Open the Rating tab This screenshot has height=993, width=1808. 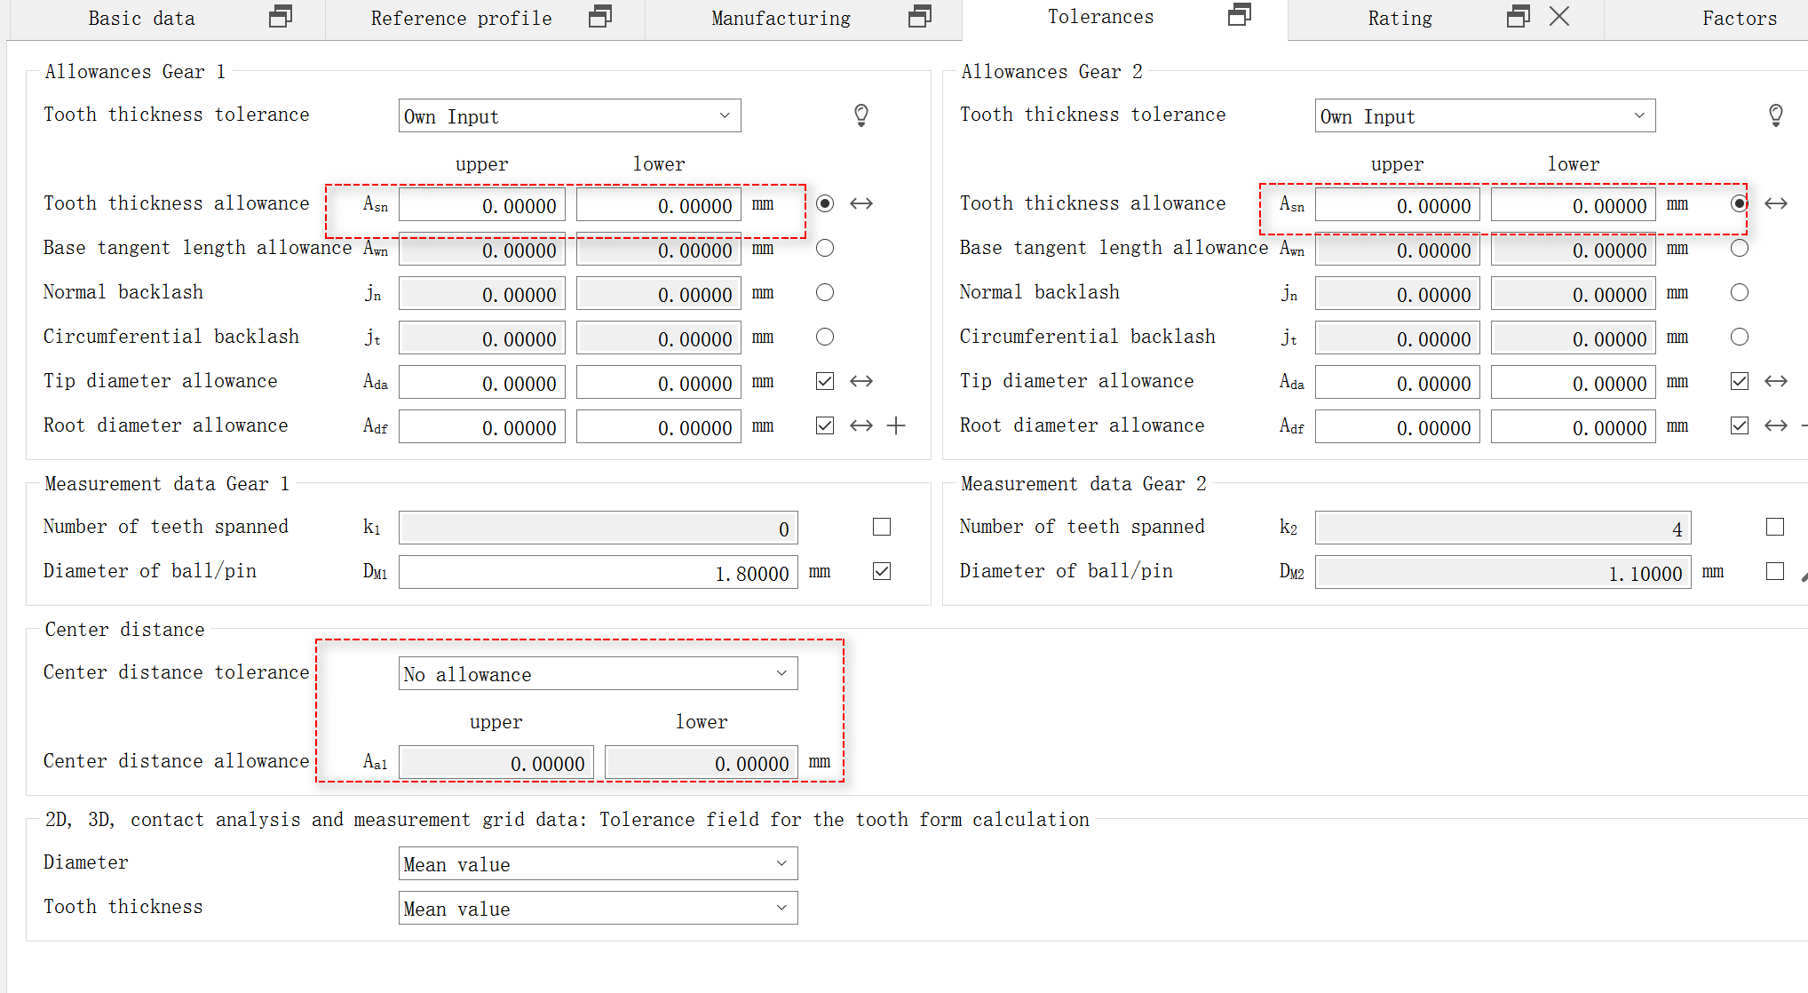(x=1400, y=19)
